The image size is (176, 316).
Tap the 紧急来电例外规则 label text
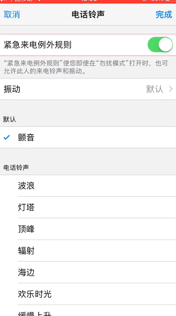click(38, 45)
